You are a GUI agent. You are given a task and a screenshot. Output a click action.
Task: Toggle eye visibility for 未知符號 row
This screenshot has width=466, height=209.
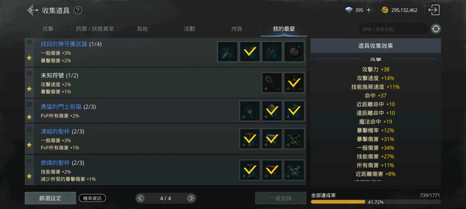[29, 73]
